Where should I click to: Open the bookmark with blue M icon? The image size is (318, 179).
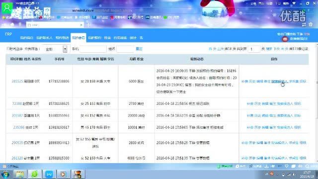click(x=94, y=17)
